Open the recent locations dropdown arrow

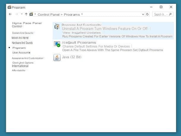[x=22, y=14]
